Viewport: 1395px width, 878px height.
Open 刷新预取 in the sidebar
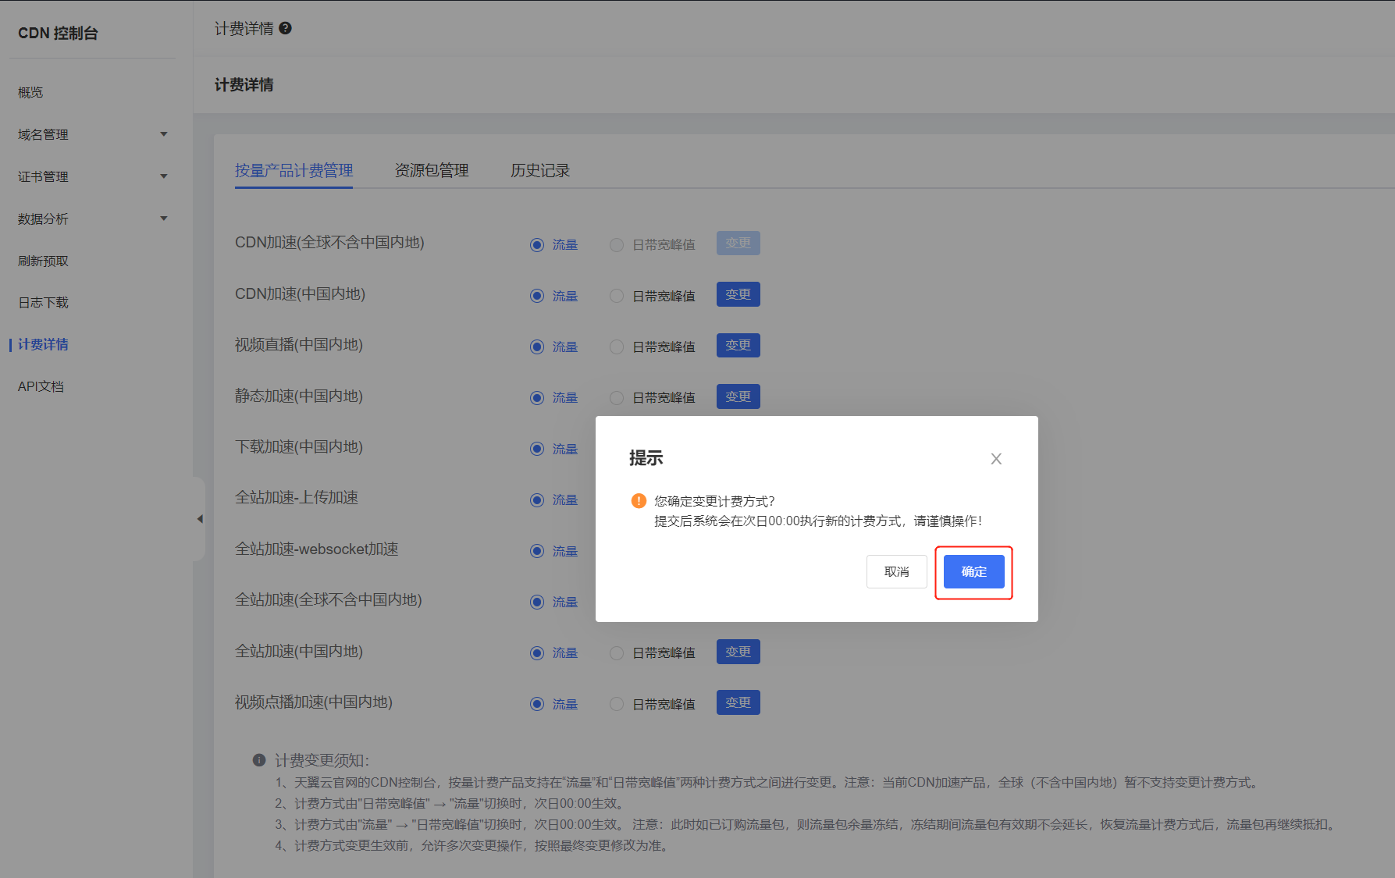pos(43,261)
